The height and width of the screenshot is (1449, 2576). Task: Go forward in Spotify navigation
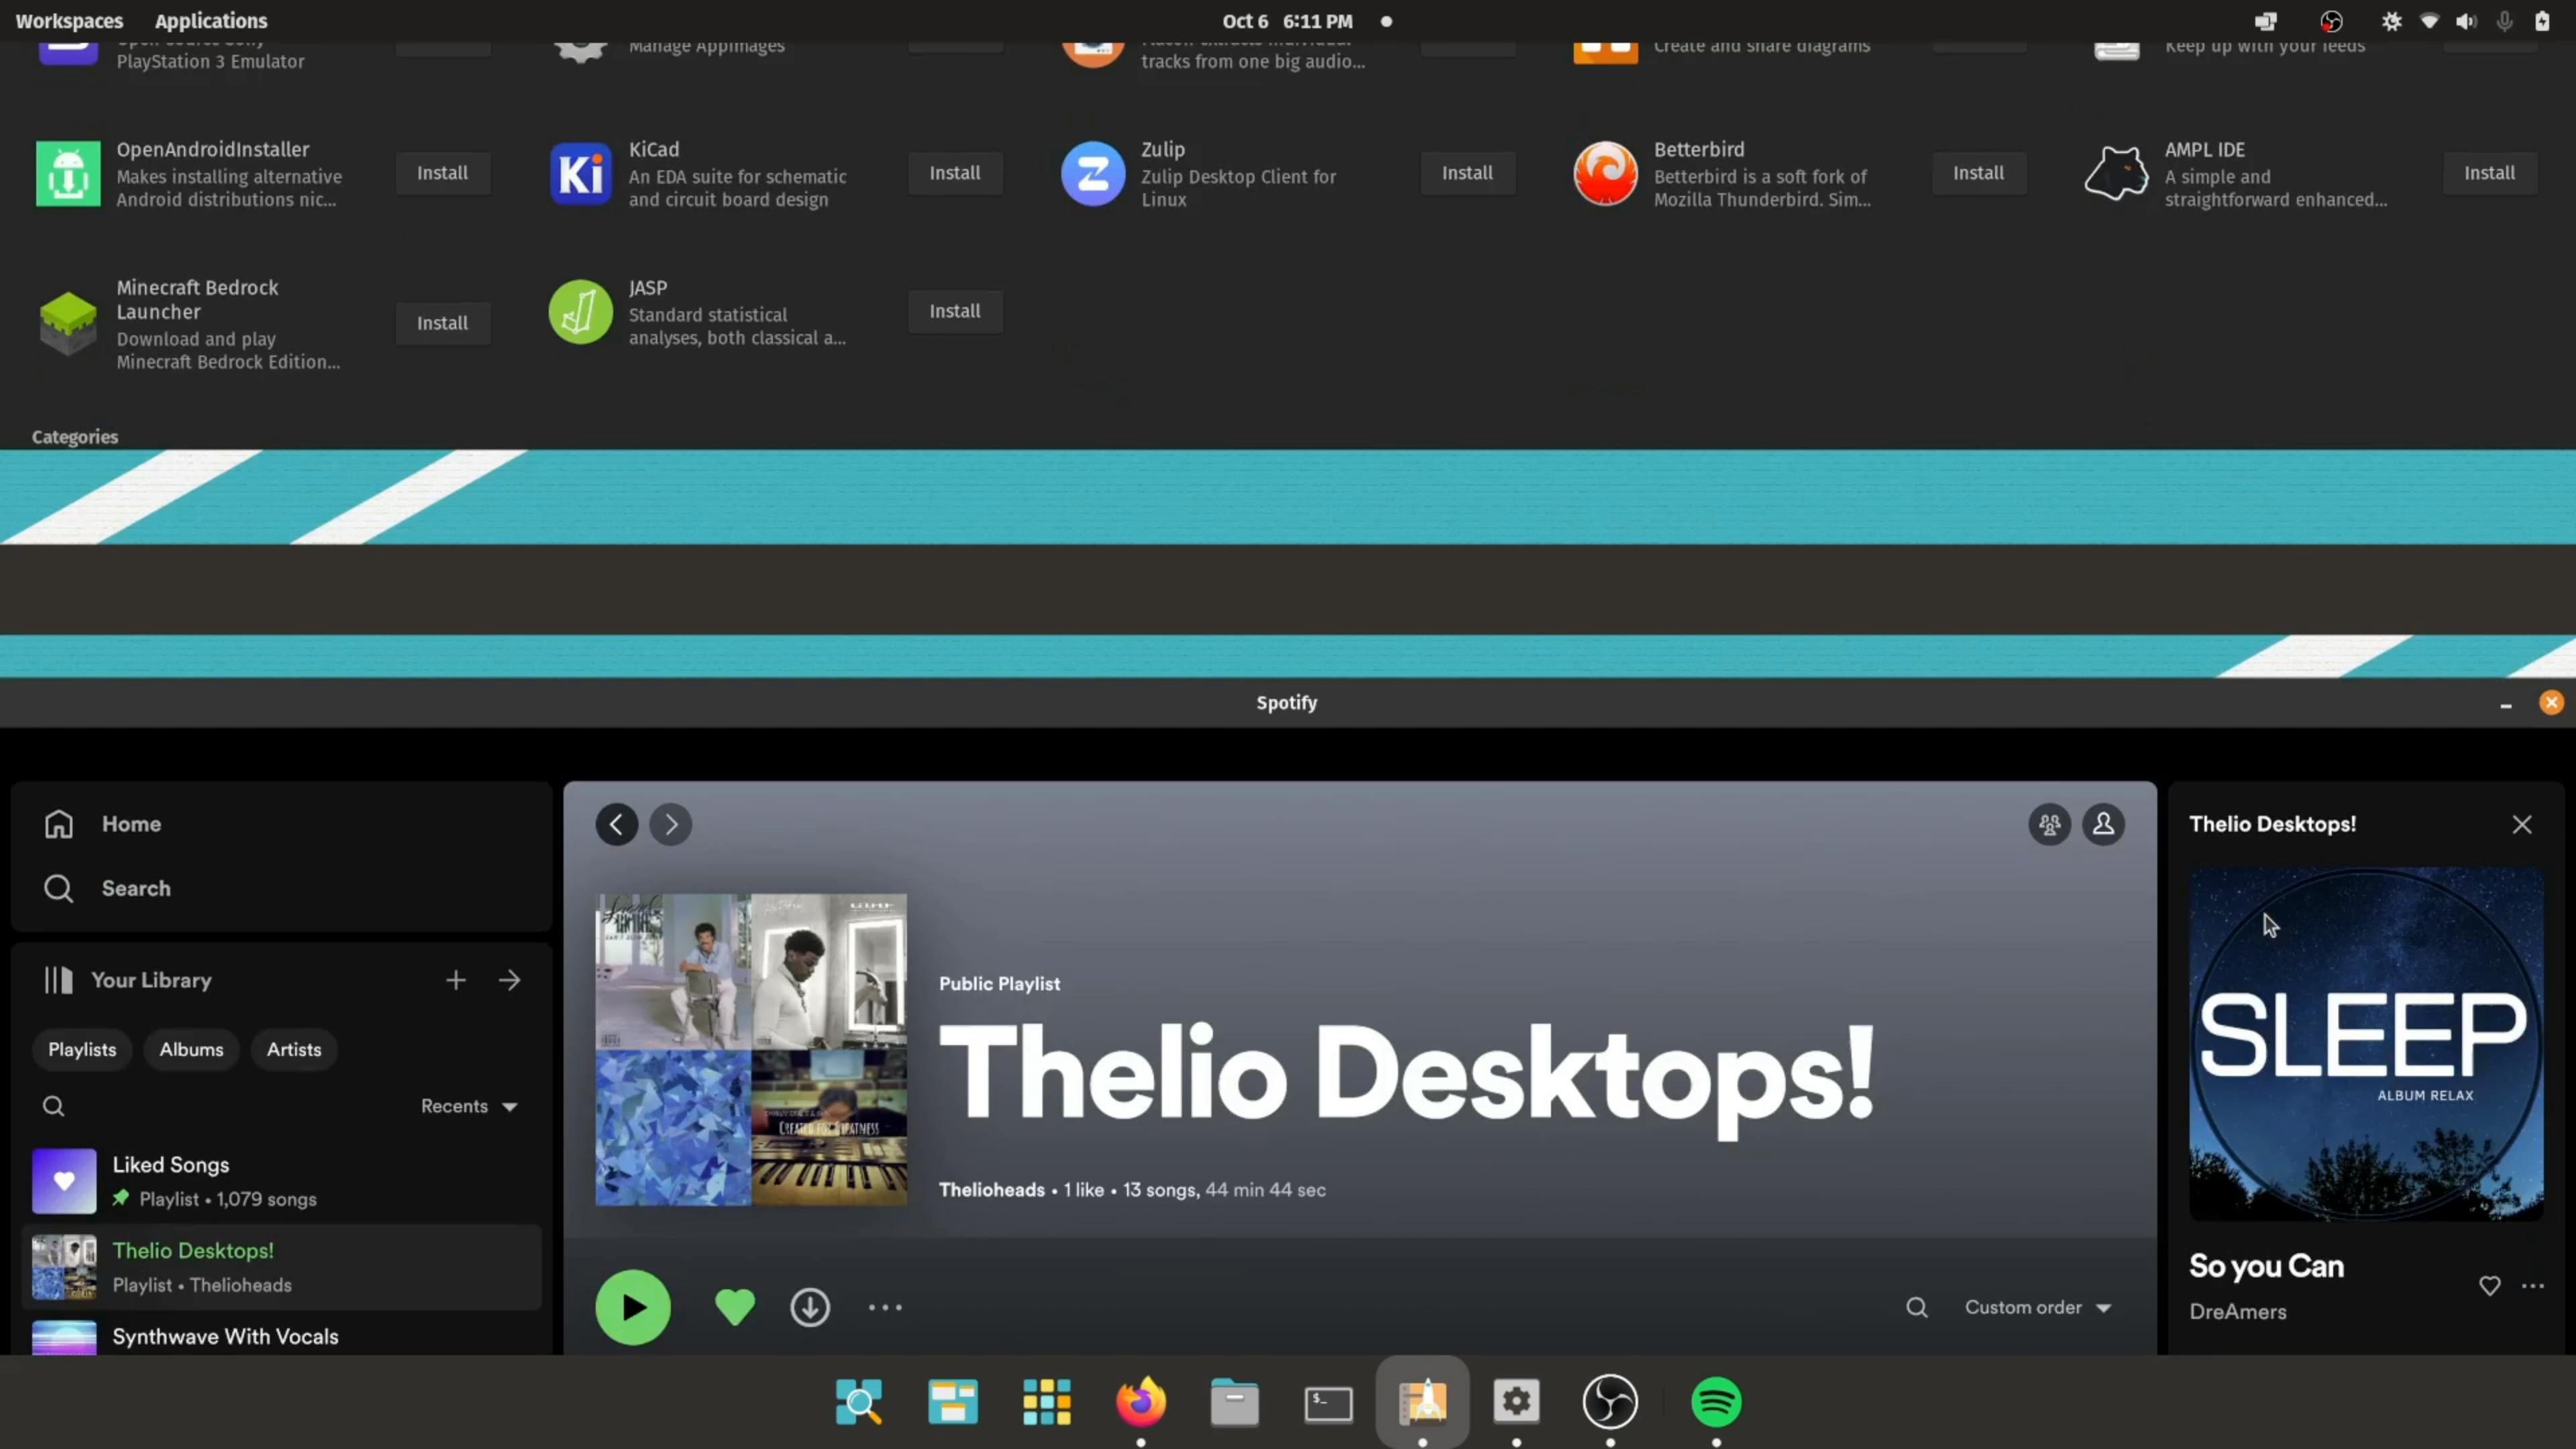671,824
